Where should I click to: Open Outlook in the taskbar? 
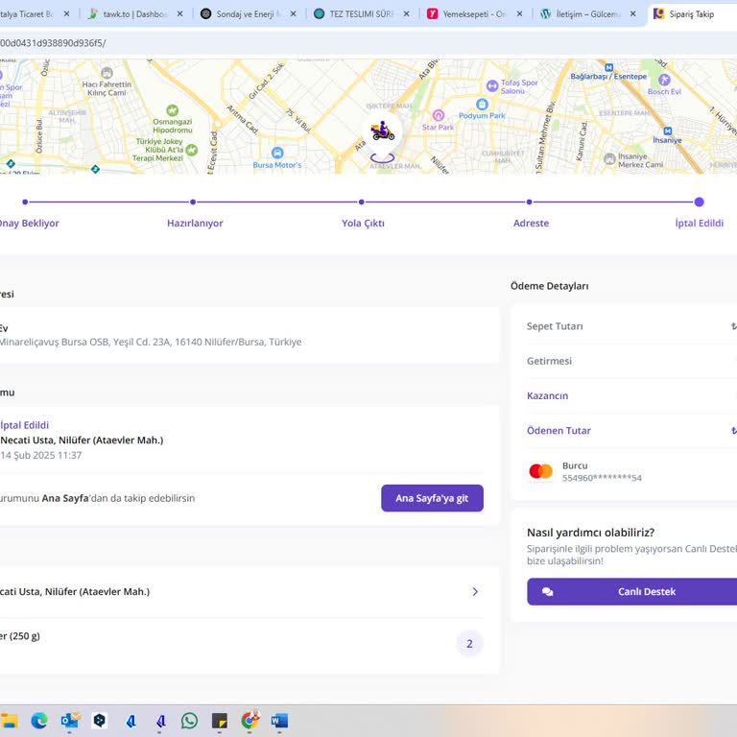coord(69,721)
